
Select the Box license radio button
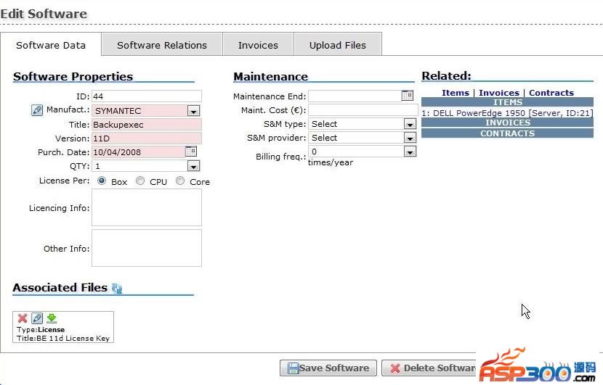click(102, 181)
